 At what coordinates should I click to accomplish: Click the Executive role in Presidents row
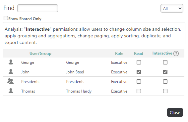[119, 82]
